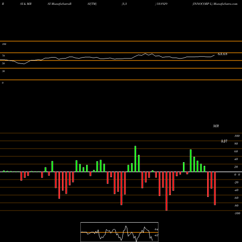
Task: Click the MR panel title label
Action: (x=216, y=126)
